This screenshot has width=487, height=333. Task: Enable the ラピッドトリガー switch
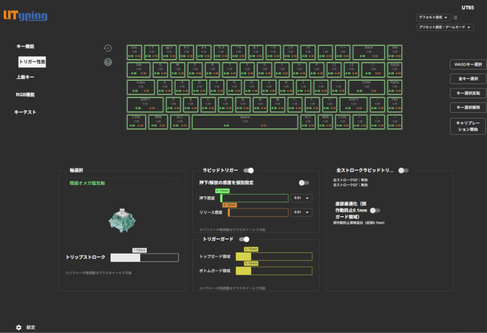click(249, 171)
